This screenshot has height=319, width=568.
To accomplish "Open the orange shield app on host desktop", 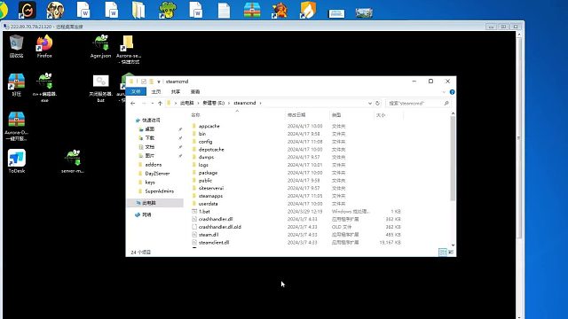I will pos(308,10).
